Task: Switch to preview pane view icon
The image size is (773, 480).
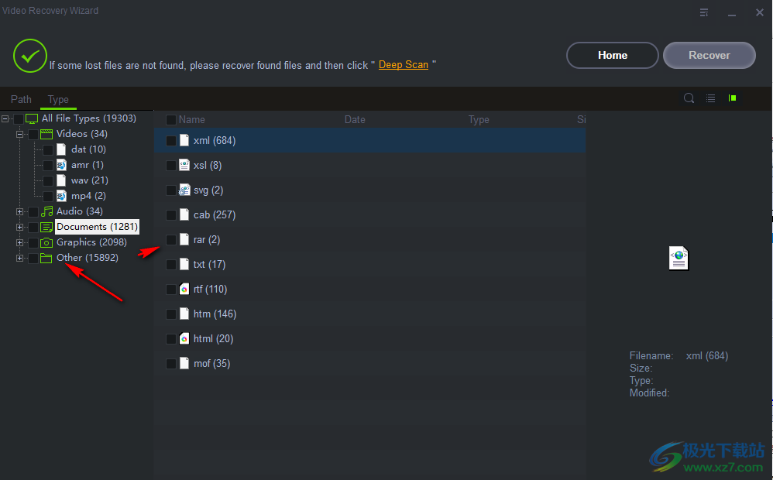Action: pyautogui.click(x=732, y=98)
